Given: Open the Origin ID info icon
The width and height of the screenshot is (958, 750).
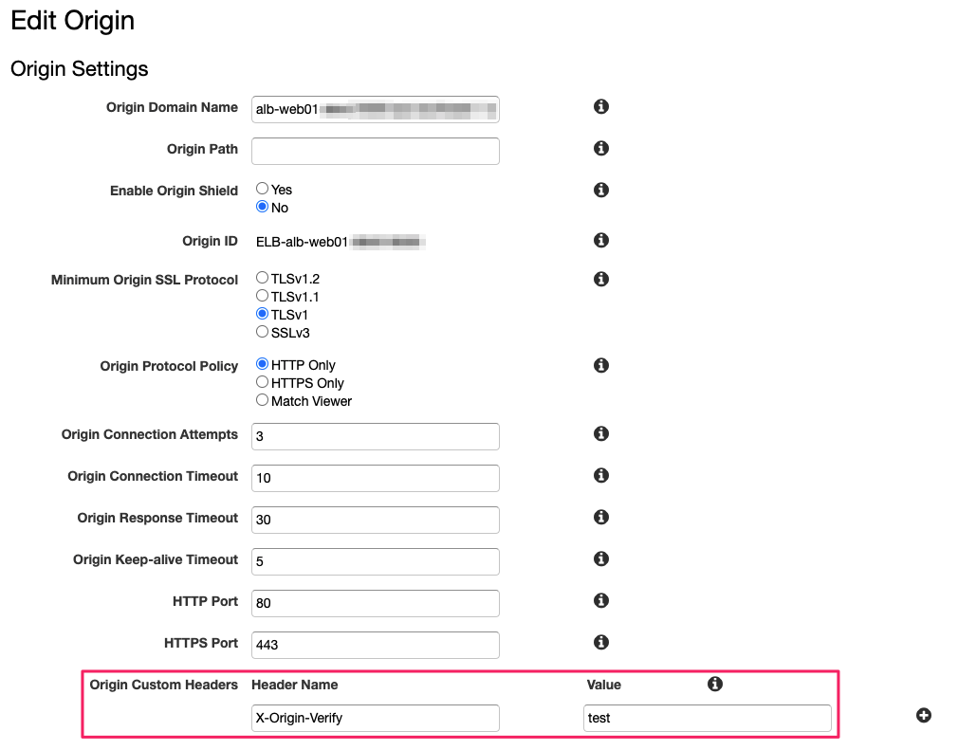Looking at the screenshot, I should point(600,241).
